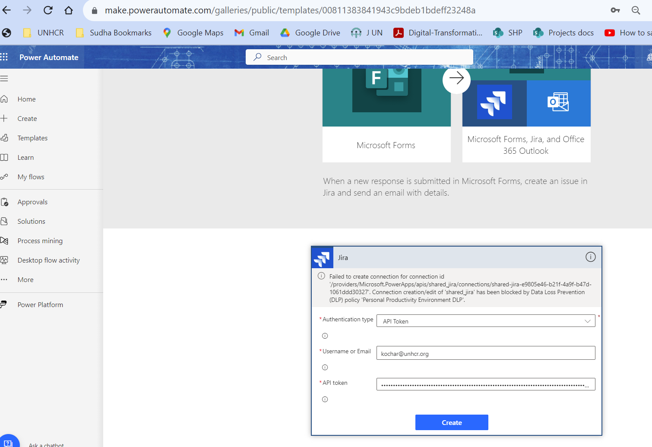Expand the More section in the sidebar
The width and height of the screenshot is (652, 447).
tap(25, 279)
